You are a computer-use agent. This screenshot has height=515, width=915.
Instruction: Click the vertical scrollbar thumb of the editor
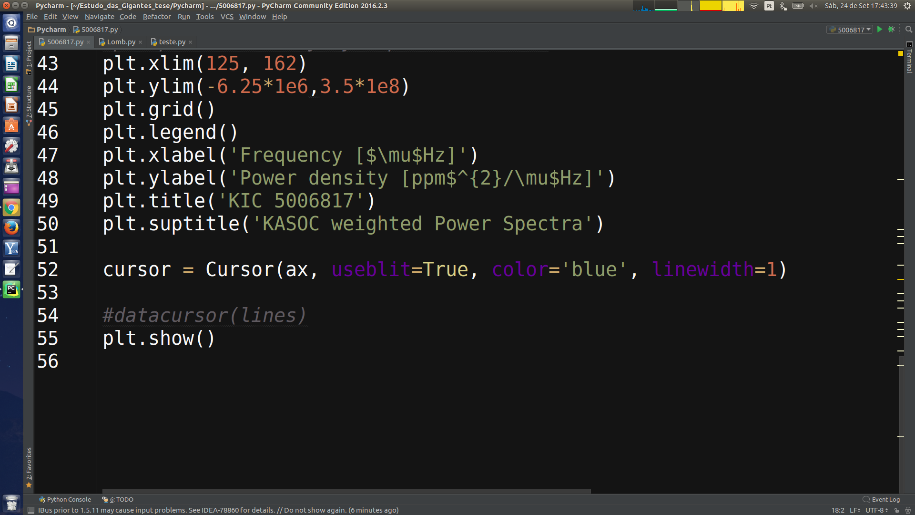pyautogui.click(x=902, y=424)
